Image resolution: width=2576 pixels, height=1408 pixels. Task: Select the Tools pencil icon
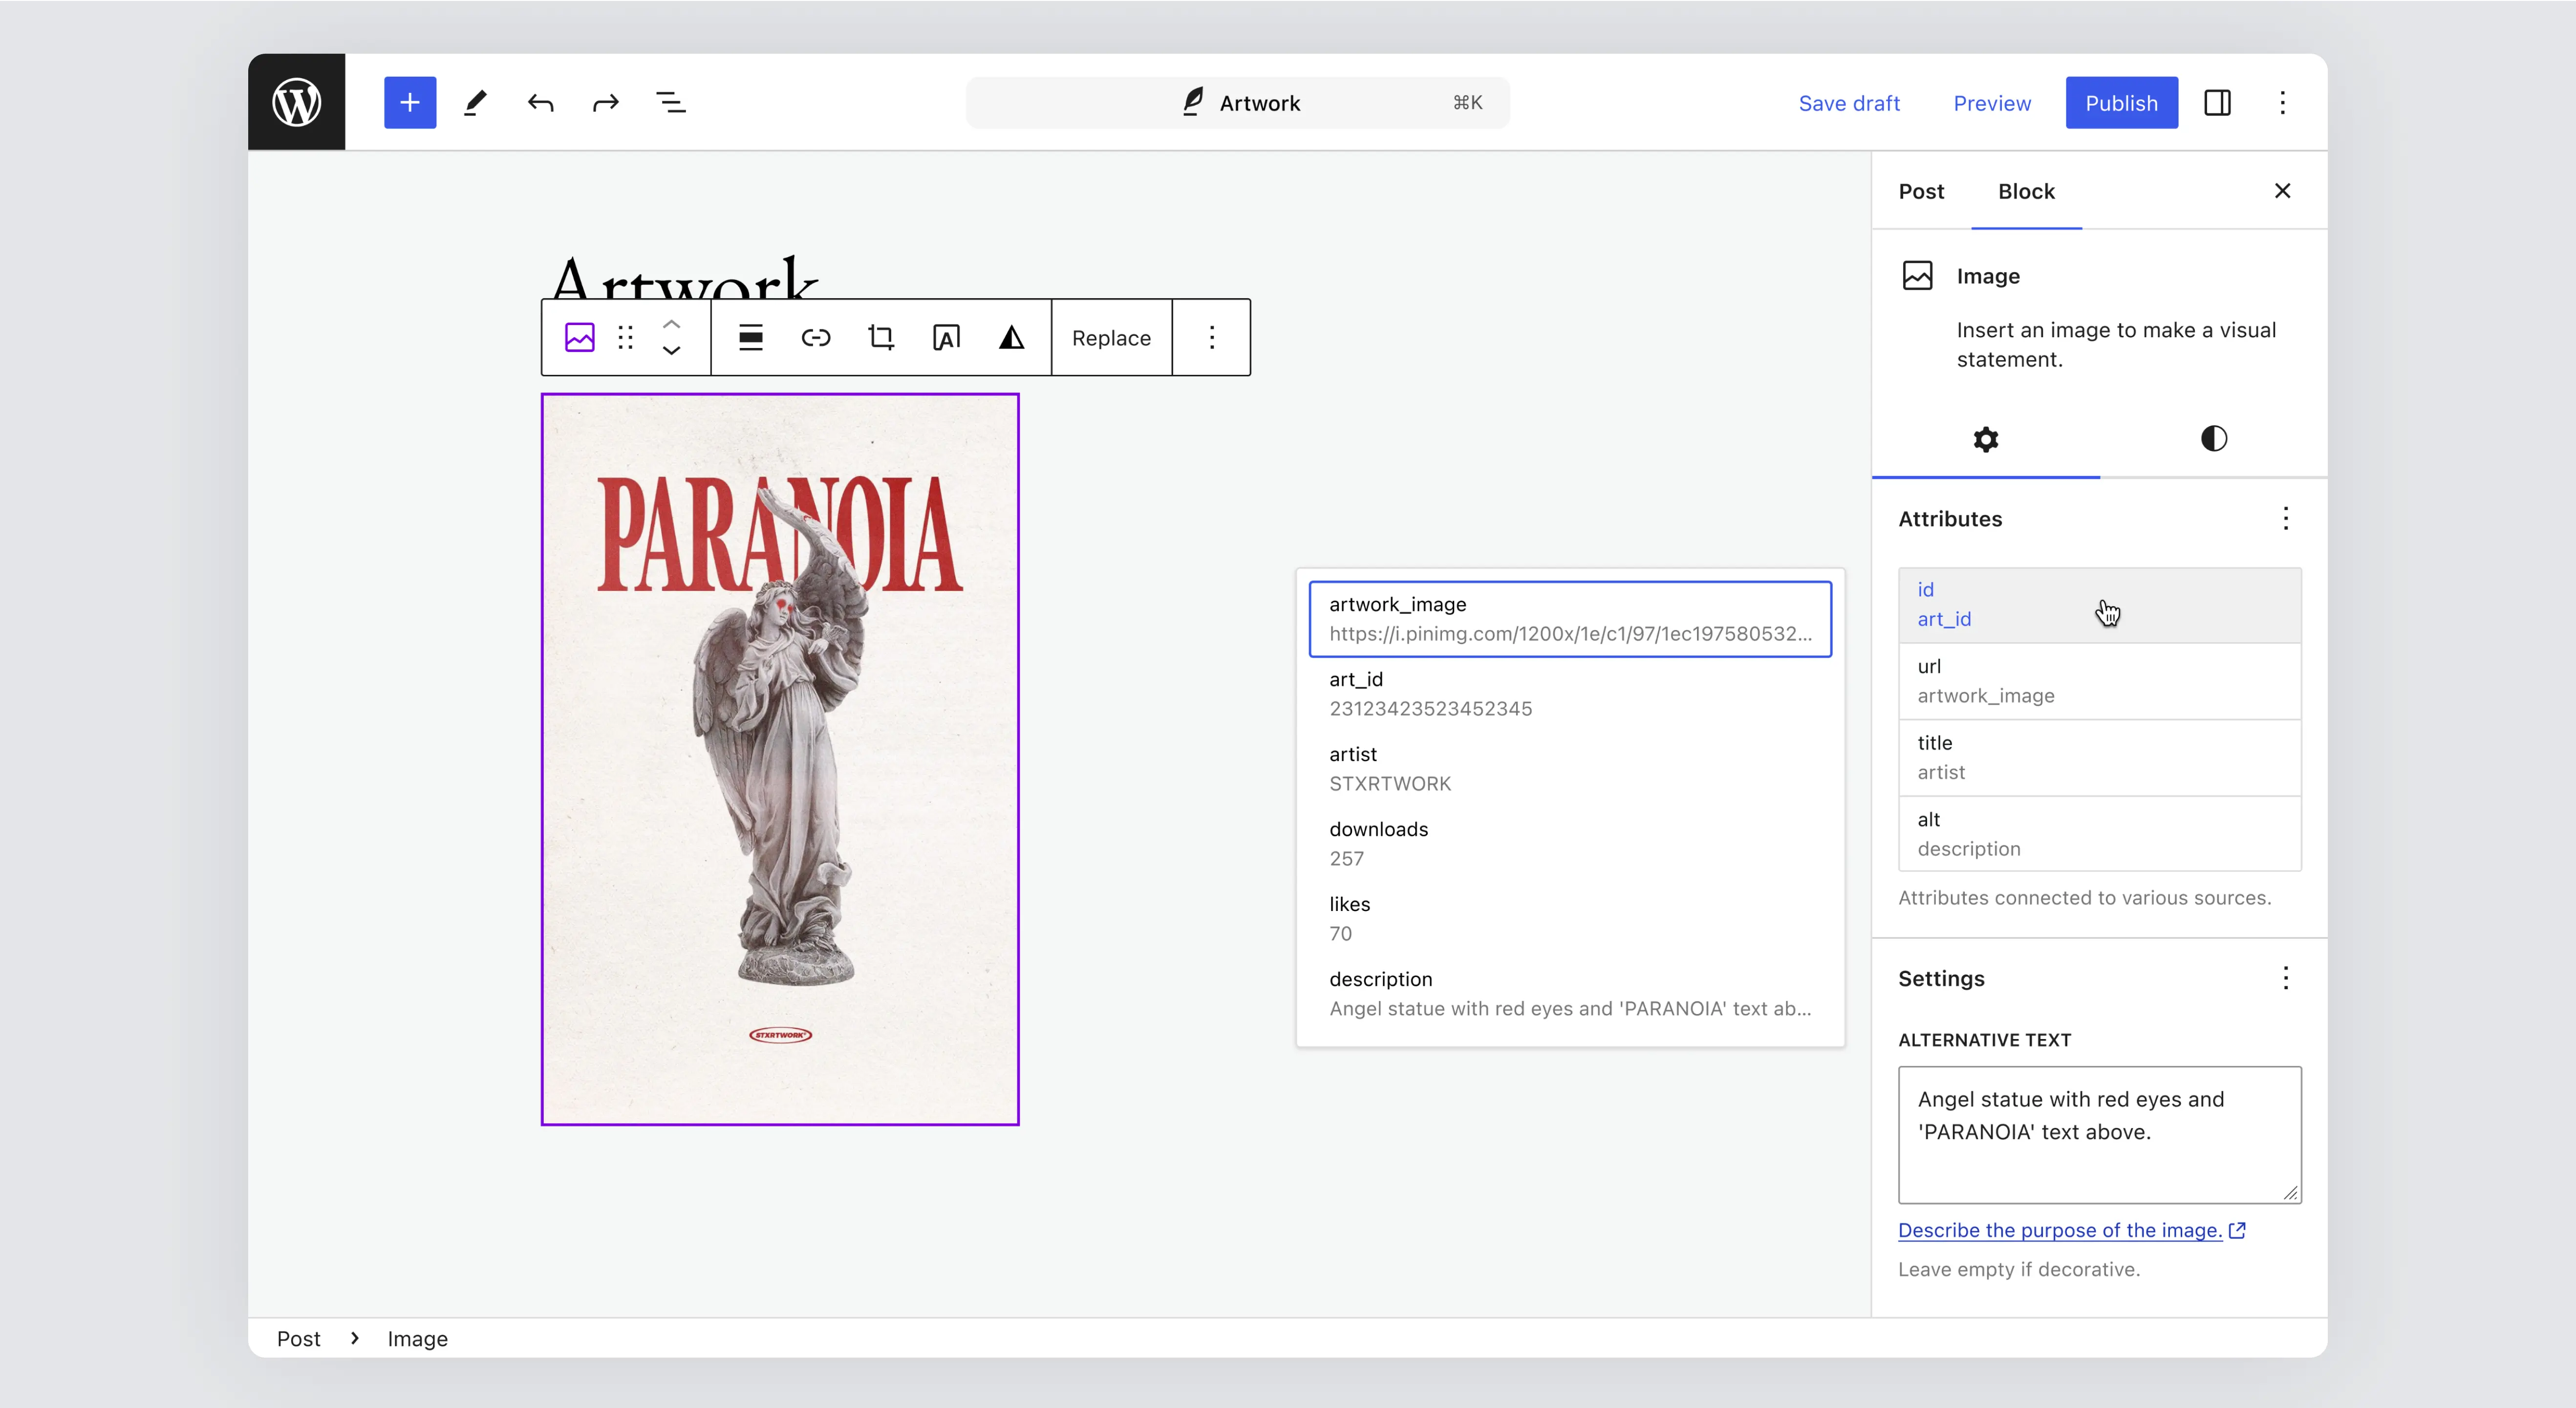coord(475,102)
